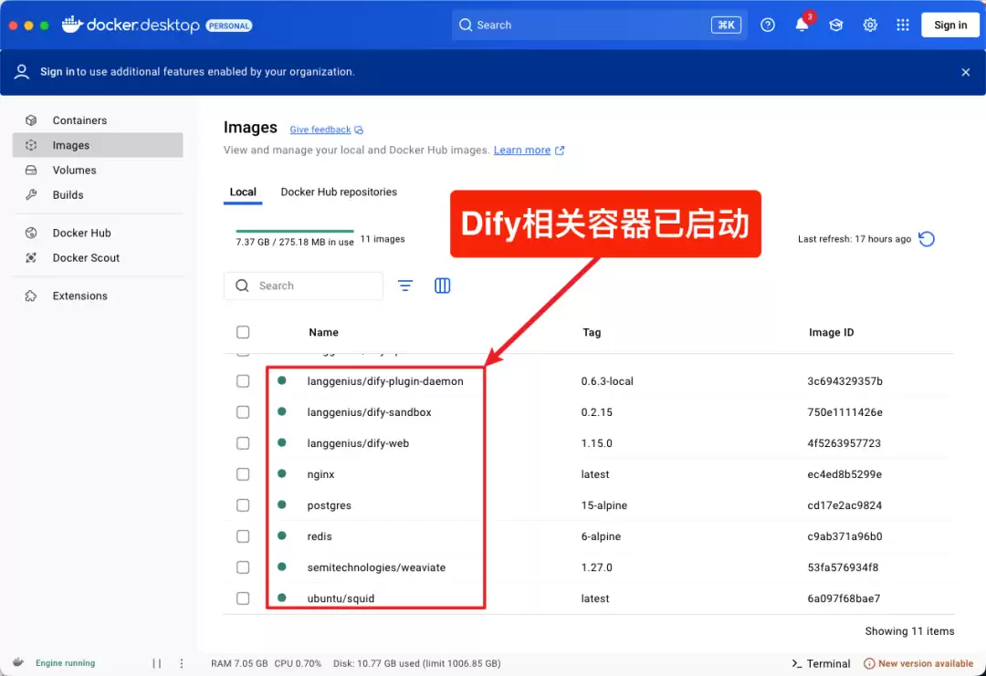Toggle the select-all images checkbox

click(x=243, y=332)
